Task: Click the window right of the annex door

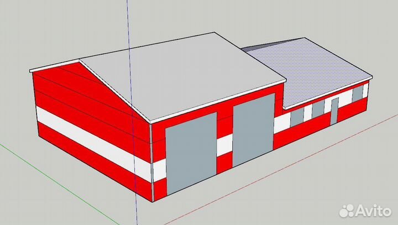Action: coord(357,93)
